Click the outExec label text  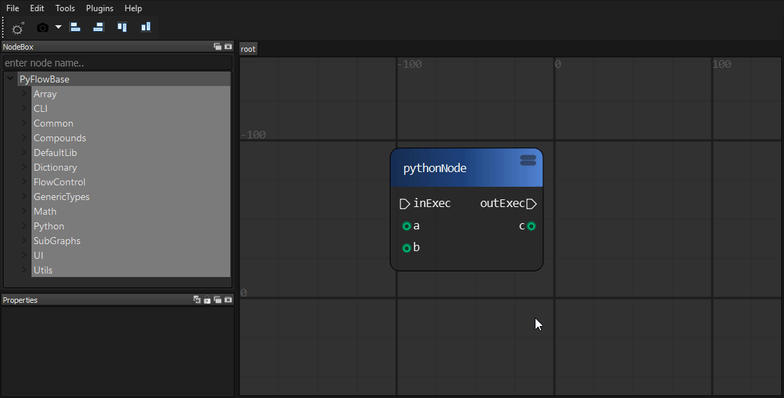click(x=503, y=204)
